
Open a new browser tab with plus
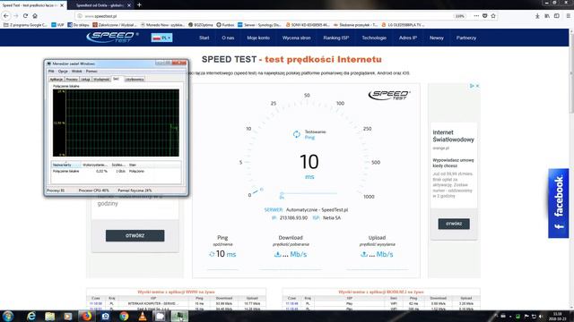pyautogui.click(x=139, y=5)
